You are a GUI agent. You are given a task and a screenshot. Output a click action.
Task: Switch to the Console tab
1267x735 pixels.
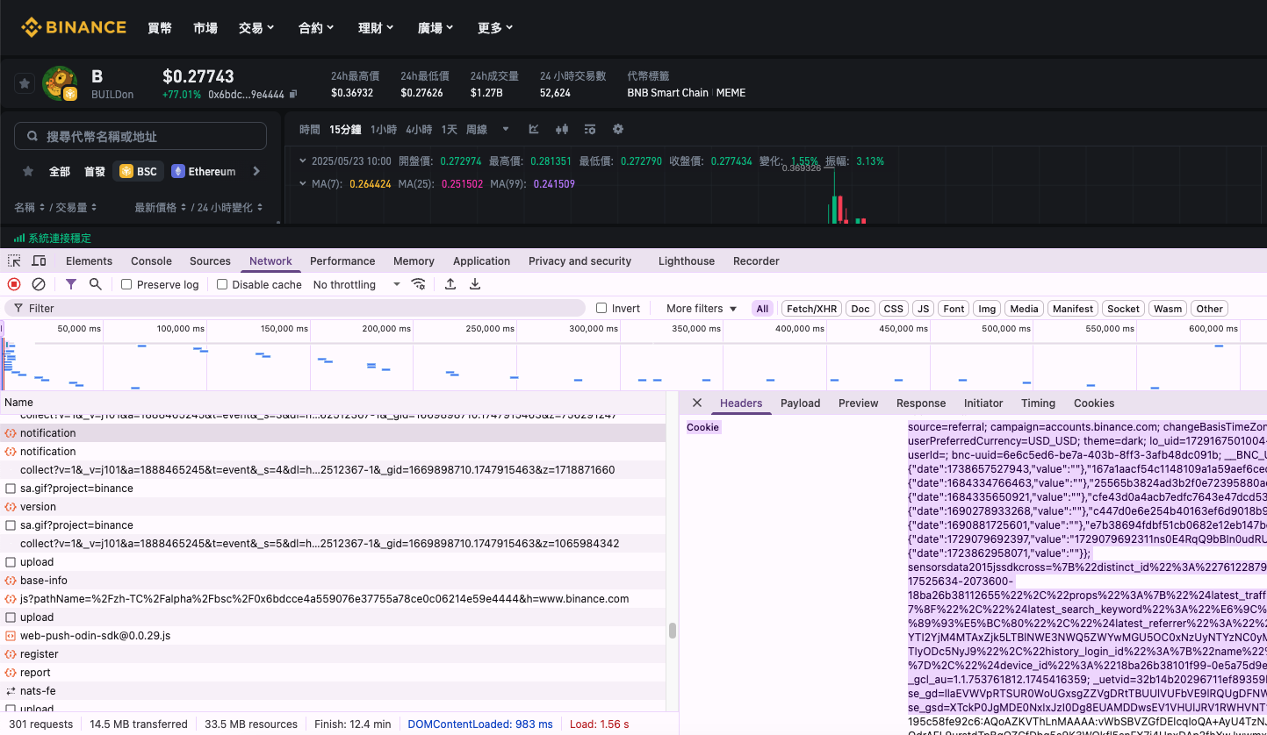(151, 260)
